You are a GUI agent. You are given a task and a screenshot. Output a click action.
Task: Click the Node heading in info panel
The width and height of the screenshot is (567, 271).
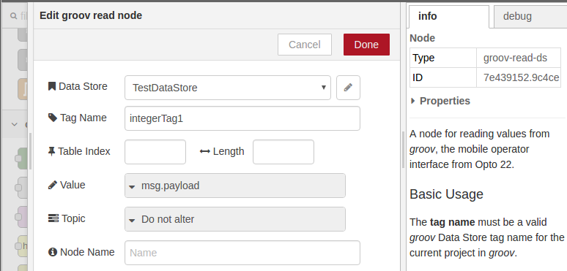click(423, 38)
